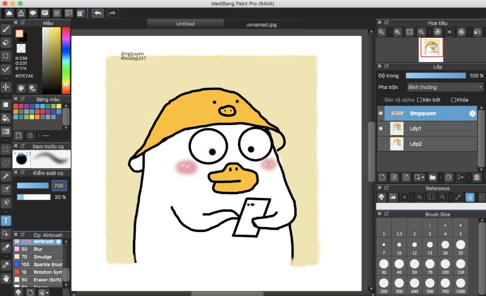Detach the Lớp panel using popout icon
Image resolution: width=486 pixels, height=296 pixels.
coord(386,66)
